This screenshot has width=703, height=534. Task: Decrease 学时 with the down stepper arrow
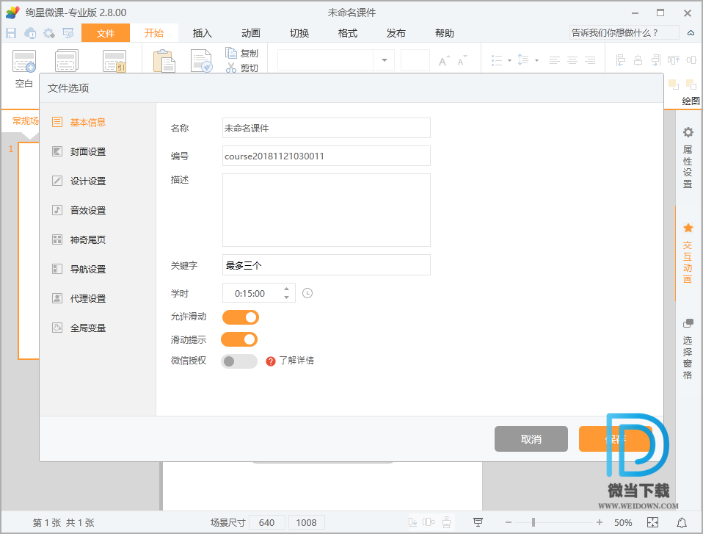[286, 297]
